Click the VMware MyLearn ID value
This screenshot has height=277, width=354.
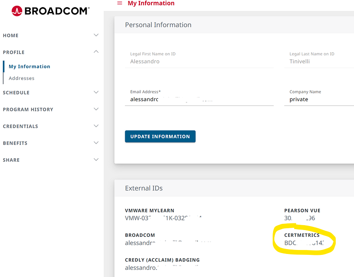click(164, 218)
